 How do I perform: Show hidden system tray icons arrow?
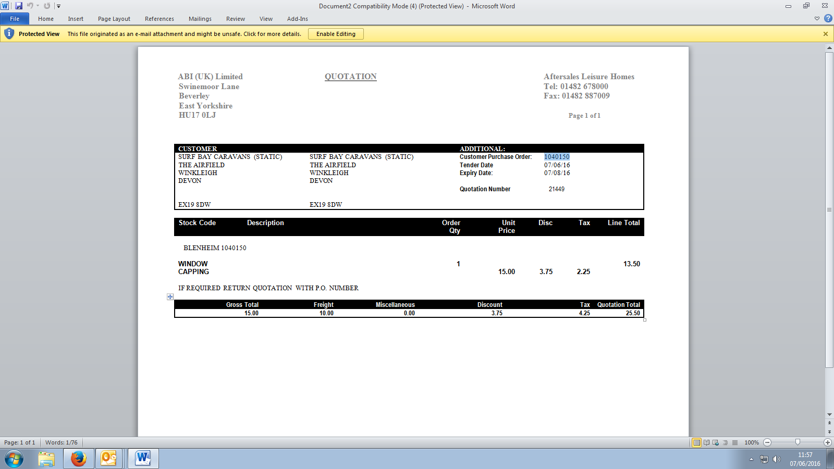[751, 459]
